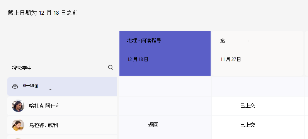This screenshot has height=139, width=308.
Task: Select student 马拉德, 威利 in the list
Action: pyautogui.click(x=62, y=125)
